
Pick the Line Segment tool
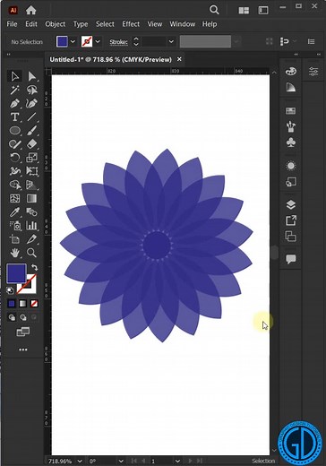point(31,116)
